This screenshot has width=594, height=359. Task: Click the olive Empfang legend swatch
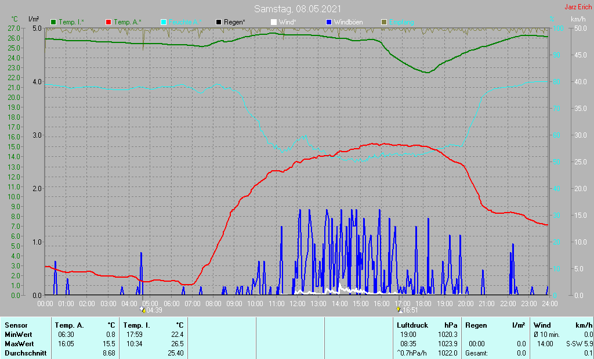coord(384,22)
